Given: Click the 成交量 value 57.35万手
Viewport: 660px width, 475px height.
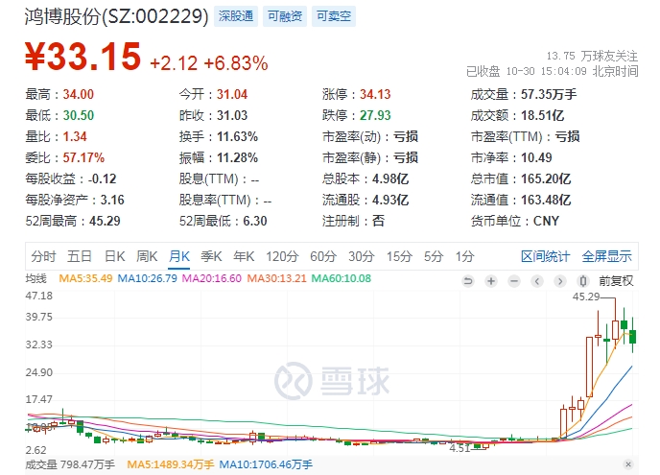Looking at the screenshot, I should point(549,94).
